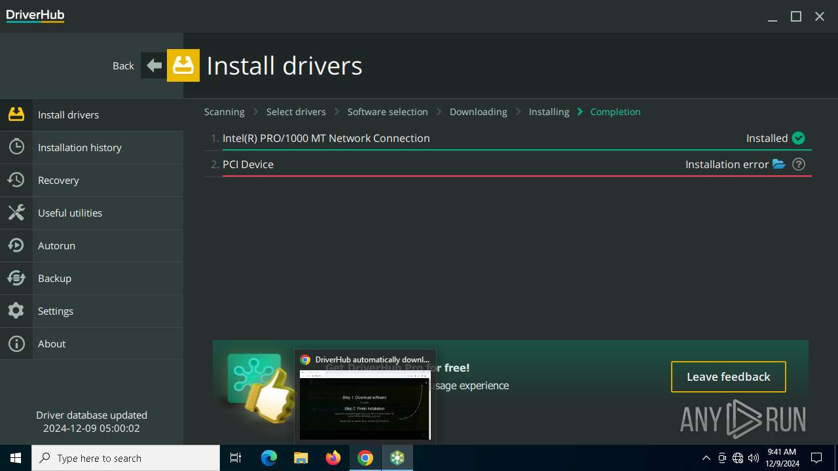Open Settings menu item
This screenshot has width=838, height=471.
tap(92, 311)
